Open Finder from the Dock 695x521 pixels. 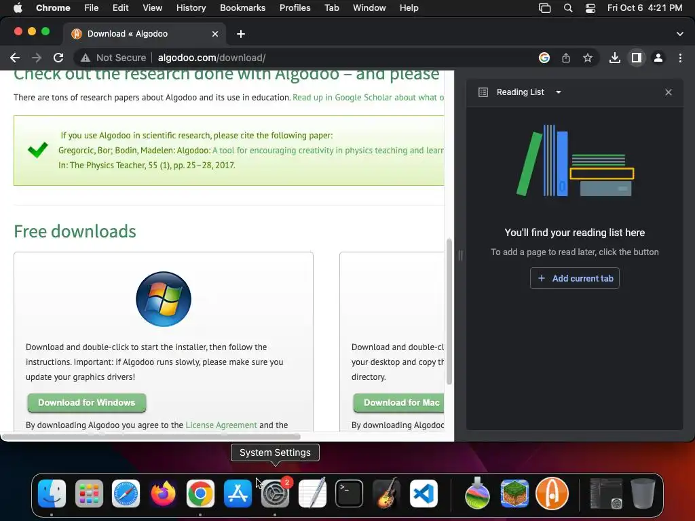(x=52, y=493)
